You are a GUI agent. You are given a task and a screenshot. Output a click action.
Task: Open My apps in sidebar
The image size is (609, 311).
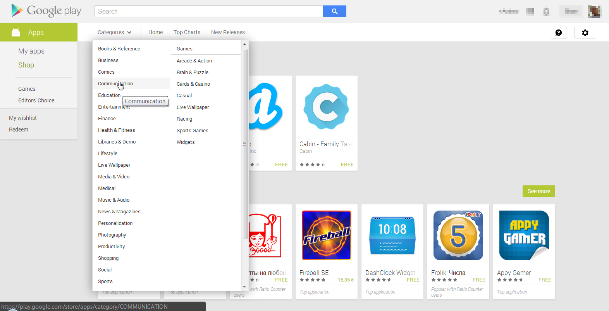coord(31,51)
